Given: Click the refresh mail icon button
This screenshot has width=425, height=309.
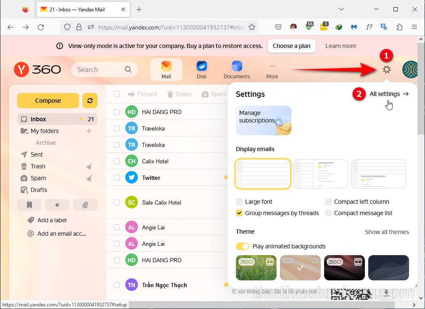Looking at the screenshot, I should tap(90, 101).
